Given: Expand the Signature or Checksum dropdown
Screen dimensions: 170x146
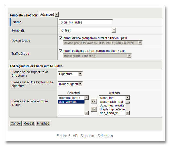Looking at the screenshot, I should coord(70,74).
